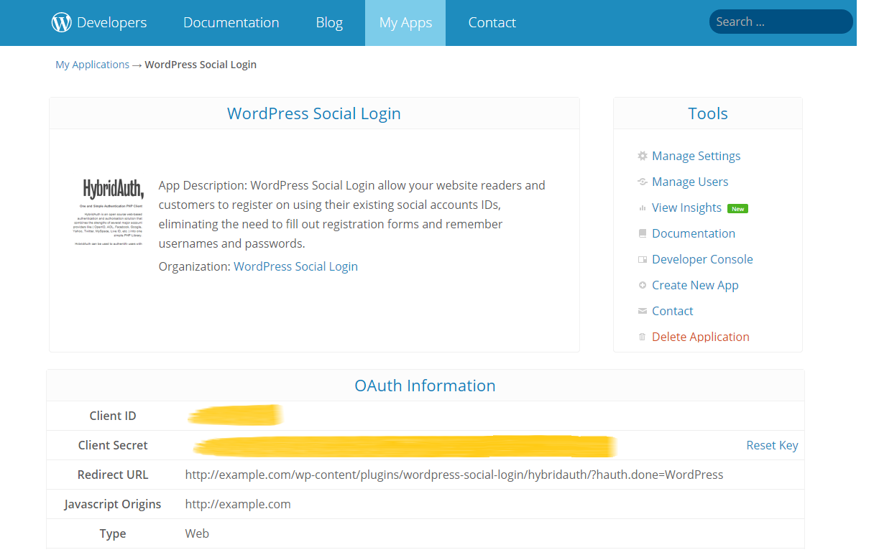Select the My Apps tab
874x560 pixels.
click(405, 23)
